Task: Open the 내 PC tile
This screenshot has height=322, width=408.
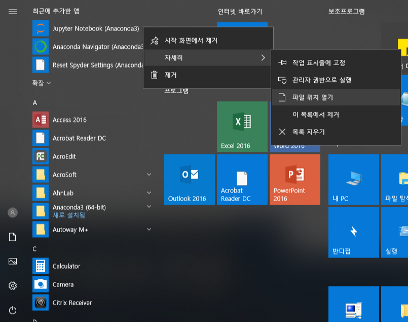Action: [x=354, y=179]
